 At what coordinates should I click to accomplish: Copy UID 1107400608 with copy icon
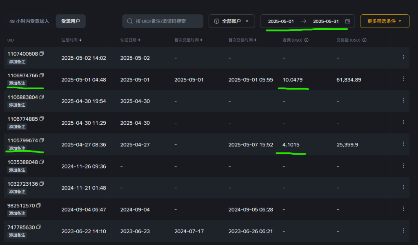(42, 54)
